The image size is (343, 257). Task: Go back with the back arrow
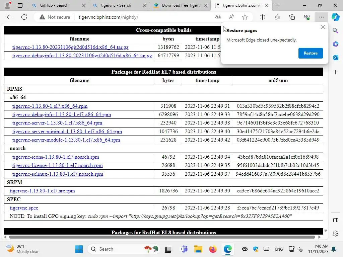tap(9, 17)
